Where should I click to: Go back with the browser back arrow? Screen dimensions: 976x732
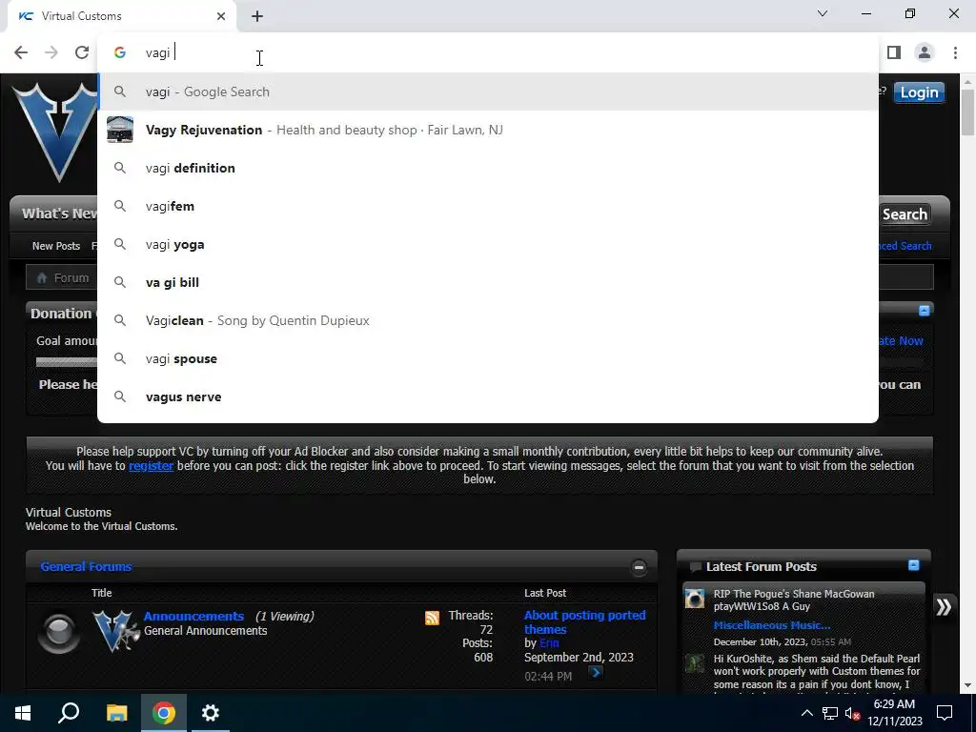(21, 52)
